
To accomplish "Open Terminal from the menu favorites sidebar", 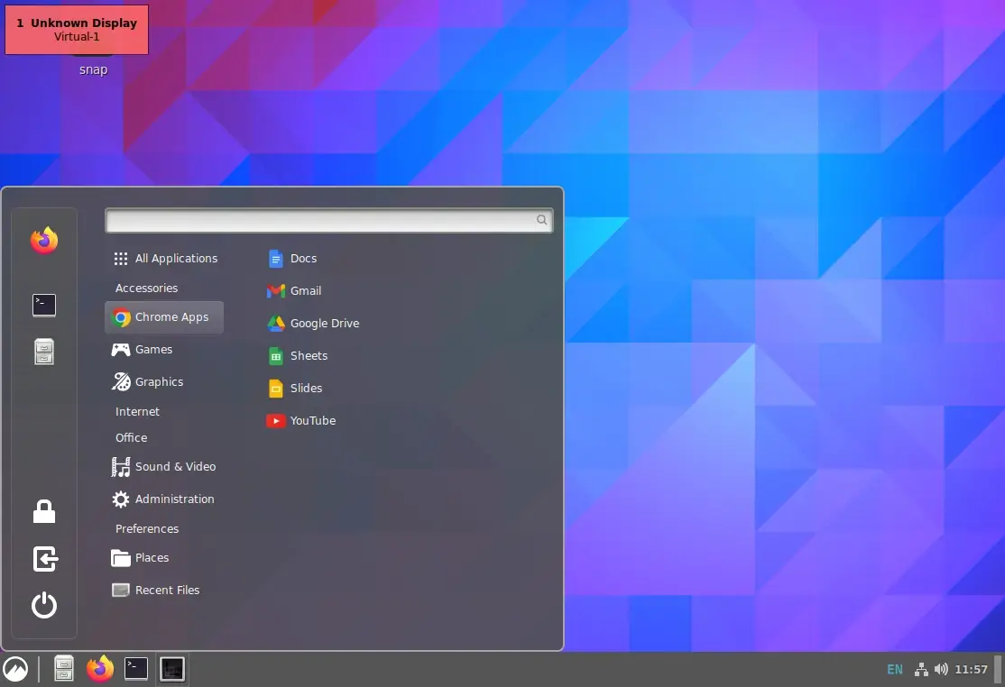I will [44, 305].
